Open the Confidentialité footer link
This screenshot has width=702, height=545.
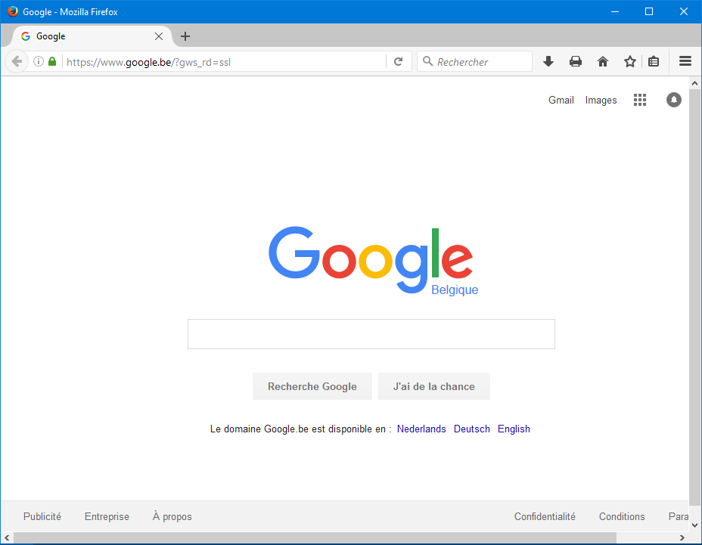tap(545, 516)
